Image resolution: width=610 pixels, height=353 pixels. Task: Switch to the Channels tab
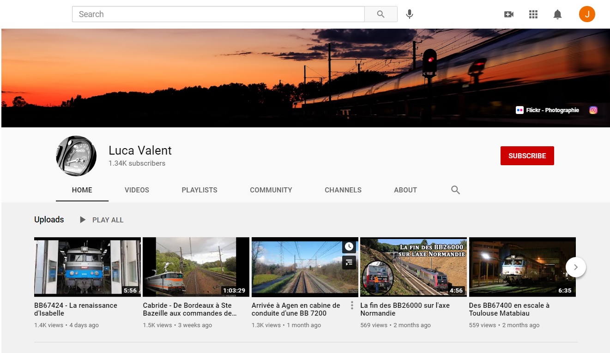pos(343,190)
